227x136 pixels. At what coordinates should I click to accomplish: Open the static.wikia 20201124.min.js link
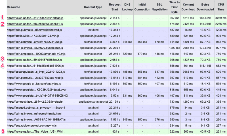click(33, 36)
